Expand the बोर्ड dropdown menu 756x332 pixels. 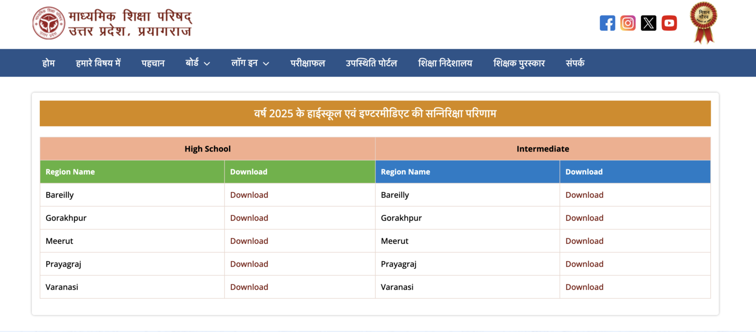197,63
